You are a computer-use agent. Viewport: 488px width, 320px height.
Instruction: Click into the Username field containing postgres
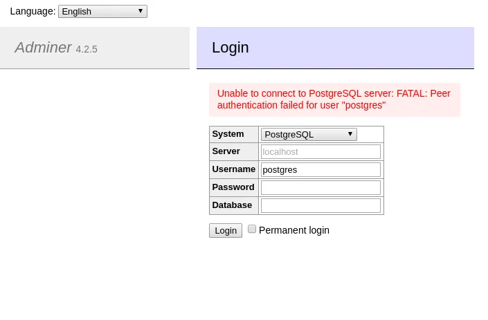(320, 170)
